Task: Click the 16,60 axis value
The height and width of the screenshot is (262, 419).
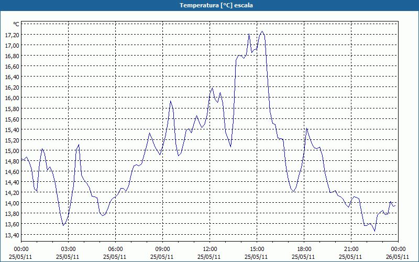Action: click(x=12, y=67)
